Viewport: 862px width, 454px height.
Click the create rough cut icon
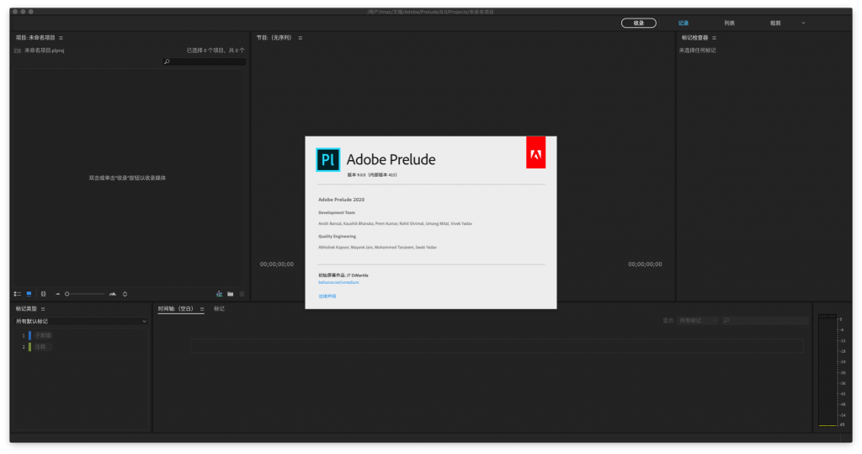tap(220, 295)
